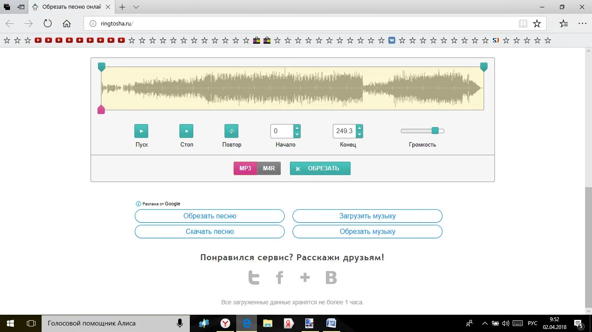Close the Обрезать песню онлайн tab
The image size is (592, 332).
[108, 7]
